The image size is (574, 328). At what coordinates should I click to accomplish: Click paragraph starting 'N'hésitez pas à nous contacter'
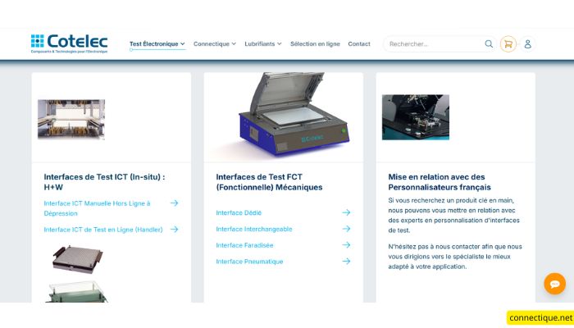tap(455, 257)
